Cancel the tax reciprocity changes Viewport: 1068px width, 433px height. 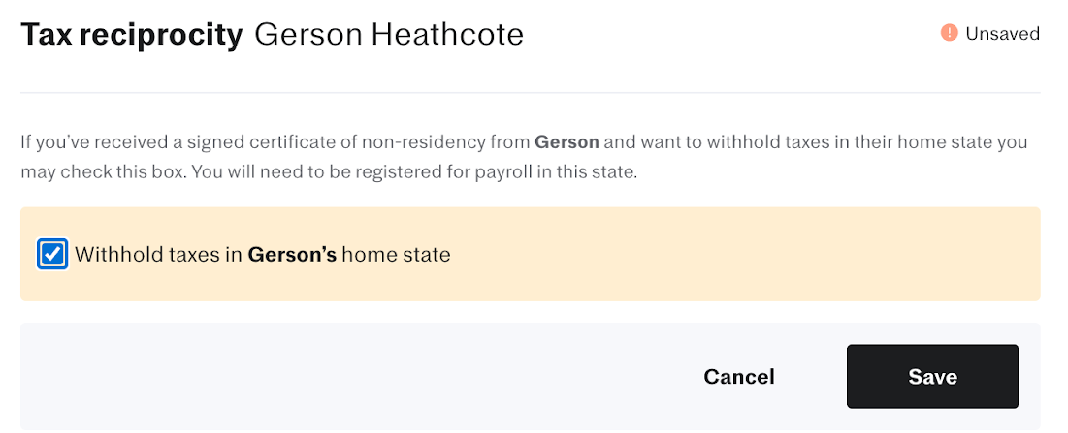tap(739, 377)
